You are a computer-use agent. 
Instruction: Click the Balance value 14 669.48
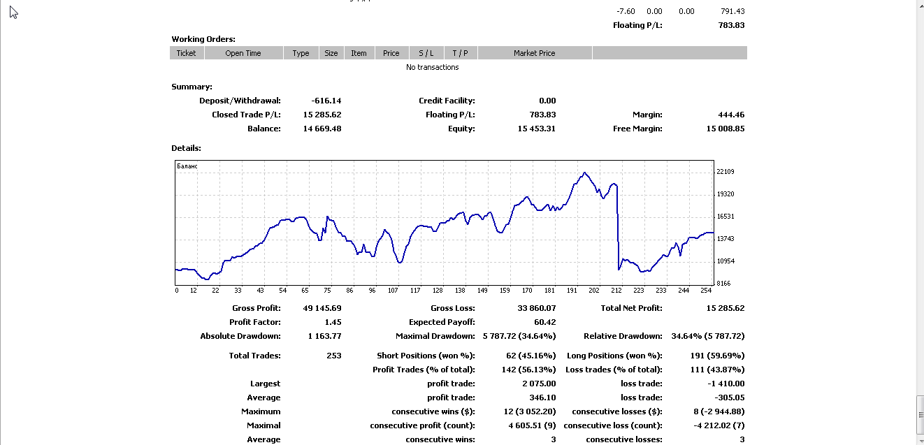click(322, 129)
